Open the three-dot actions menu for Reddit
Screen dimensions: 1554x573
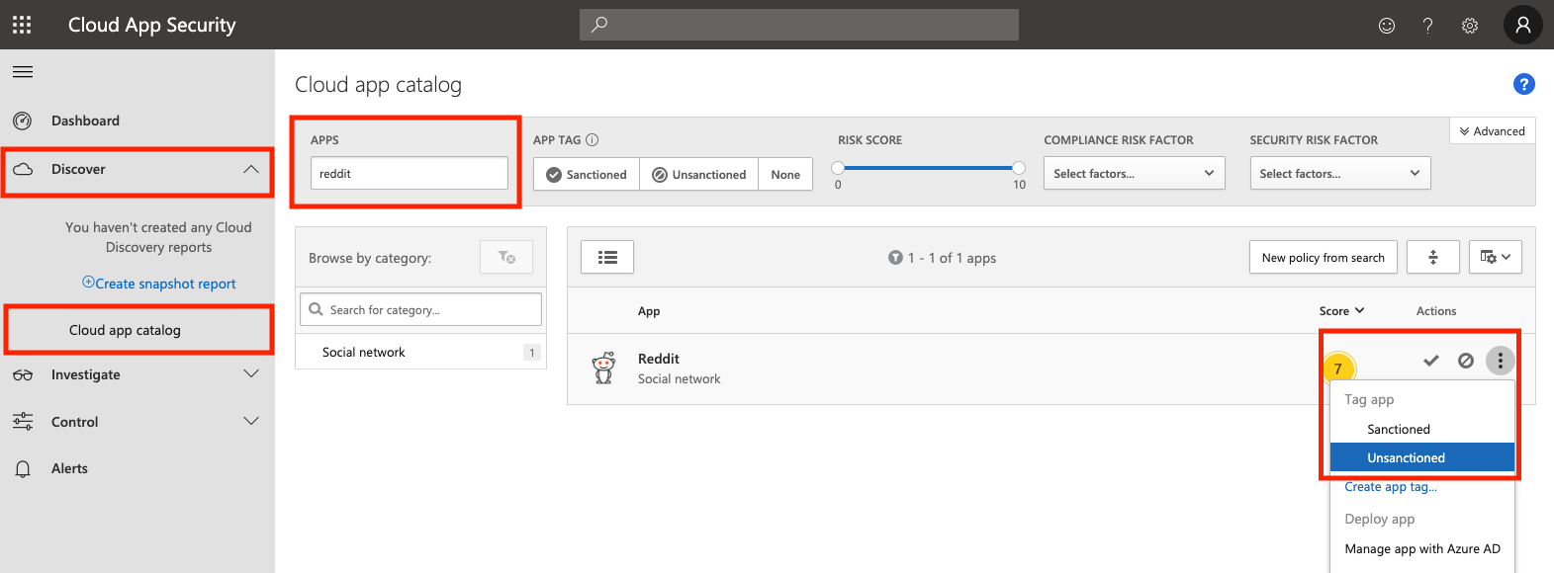coord(1501,361)
